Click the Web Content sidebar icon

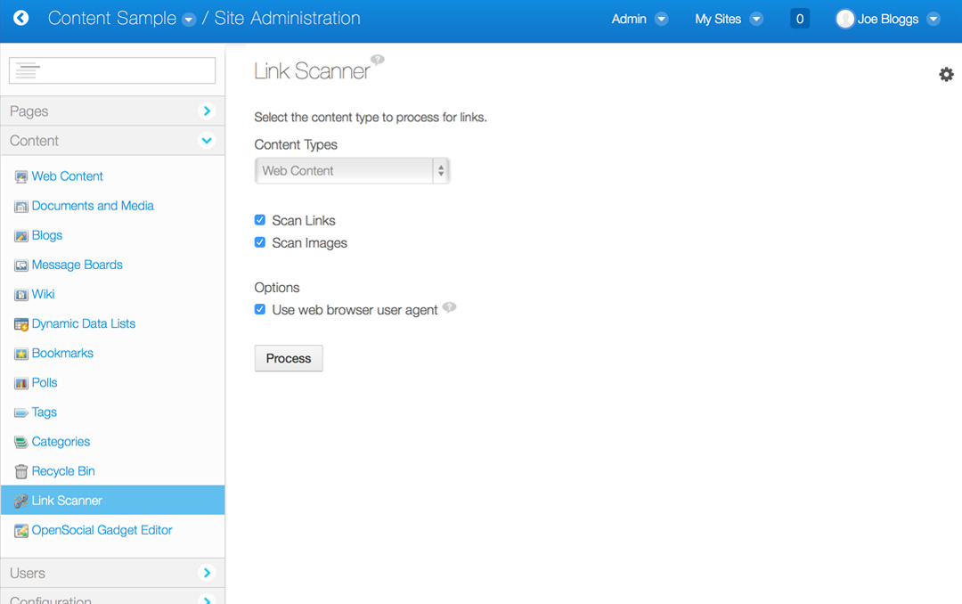click(20, 176)
